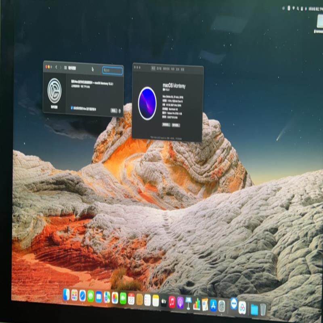Image resolution: width=323 pixels, height=323 pixels.
Task: Click Software Update button in About This Mac
Action: [176, 125]
